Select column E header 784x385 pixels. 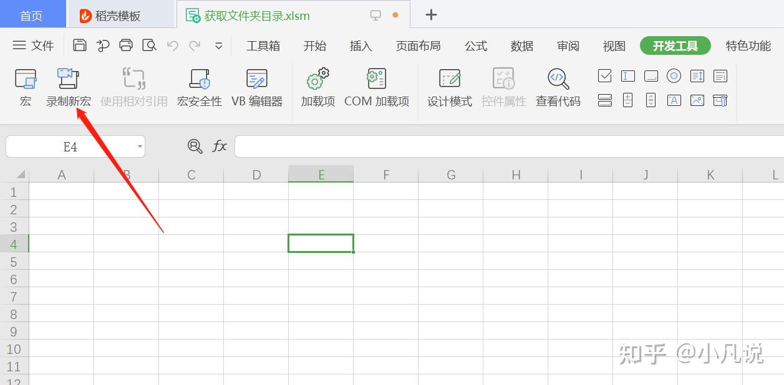click(321, 175)
